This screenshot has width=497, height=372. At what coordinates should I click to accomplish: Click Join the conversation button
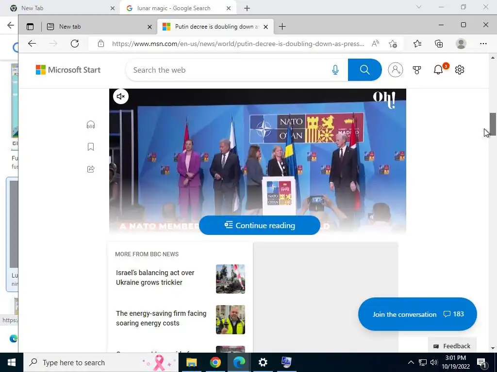[x=417, y=314]
